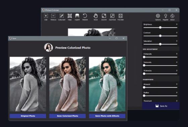Image resolution: width=188 pixels, height=127 pixels.
Task: Click the sharpness Radius slider handle
Action: coord(144,96)
